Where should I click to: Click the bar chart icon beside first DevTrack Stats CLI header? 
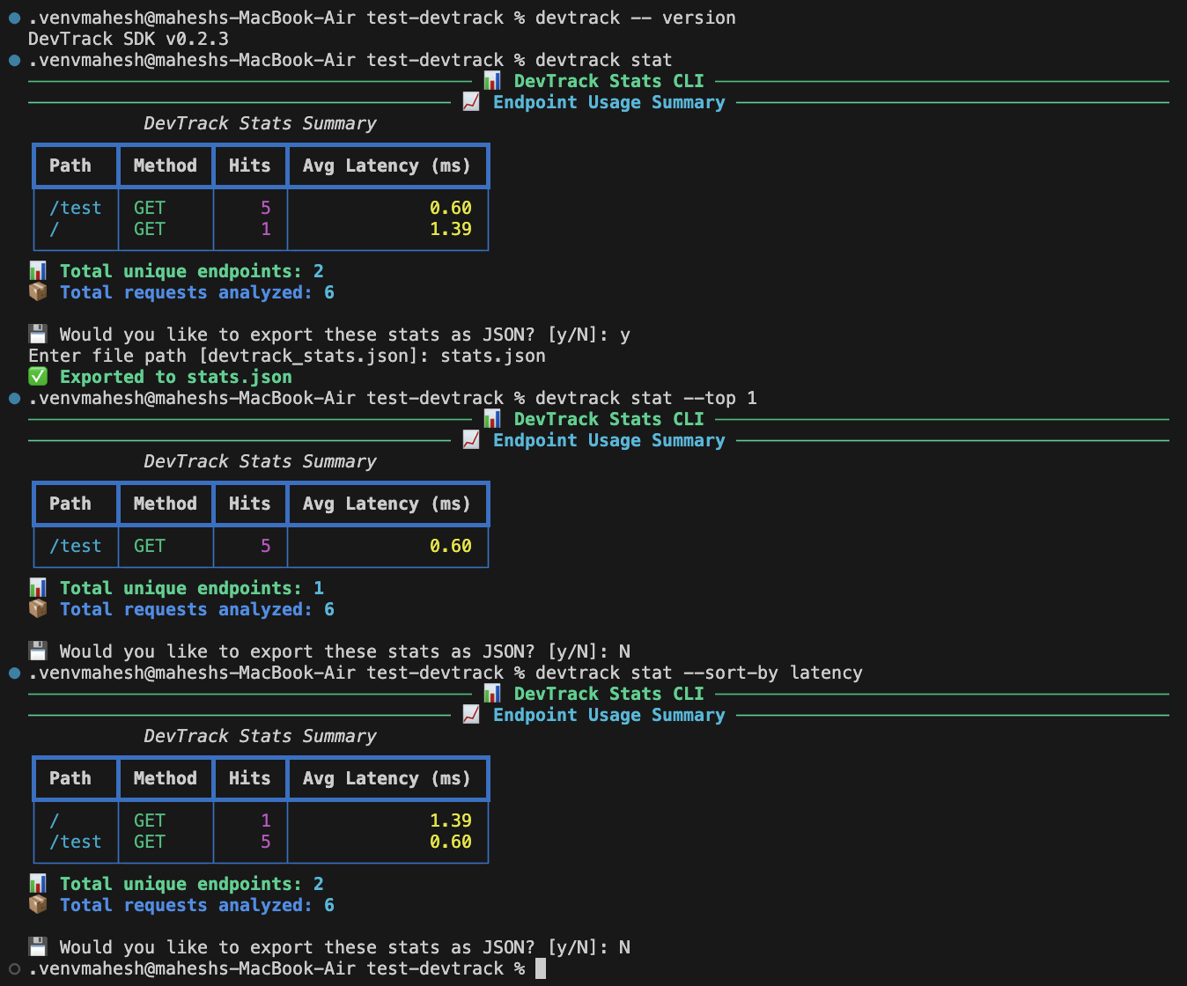tap(491, 80)
